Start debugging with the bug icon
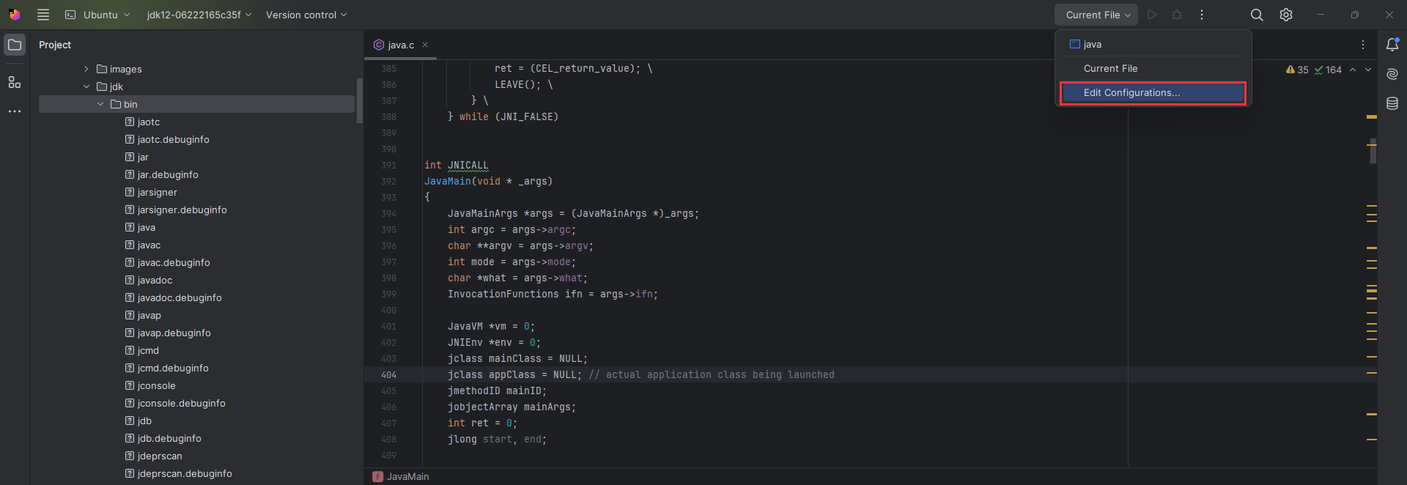This screenshot has width=1407, height=485. (1177, 15)
